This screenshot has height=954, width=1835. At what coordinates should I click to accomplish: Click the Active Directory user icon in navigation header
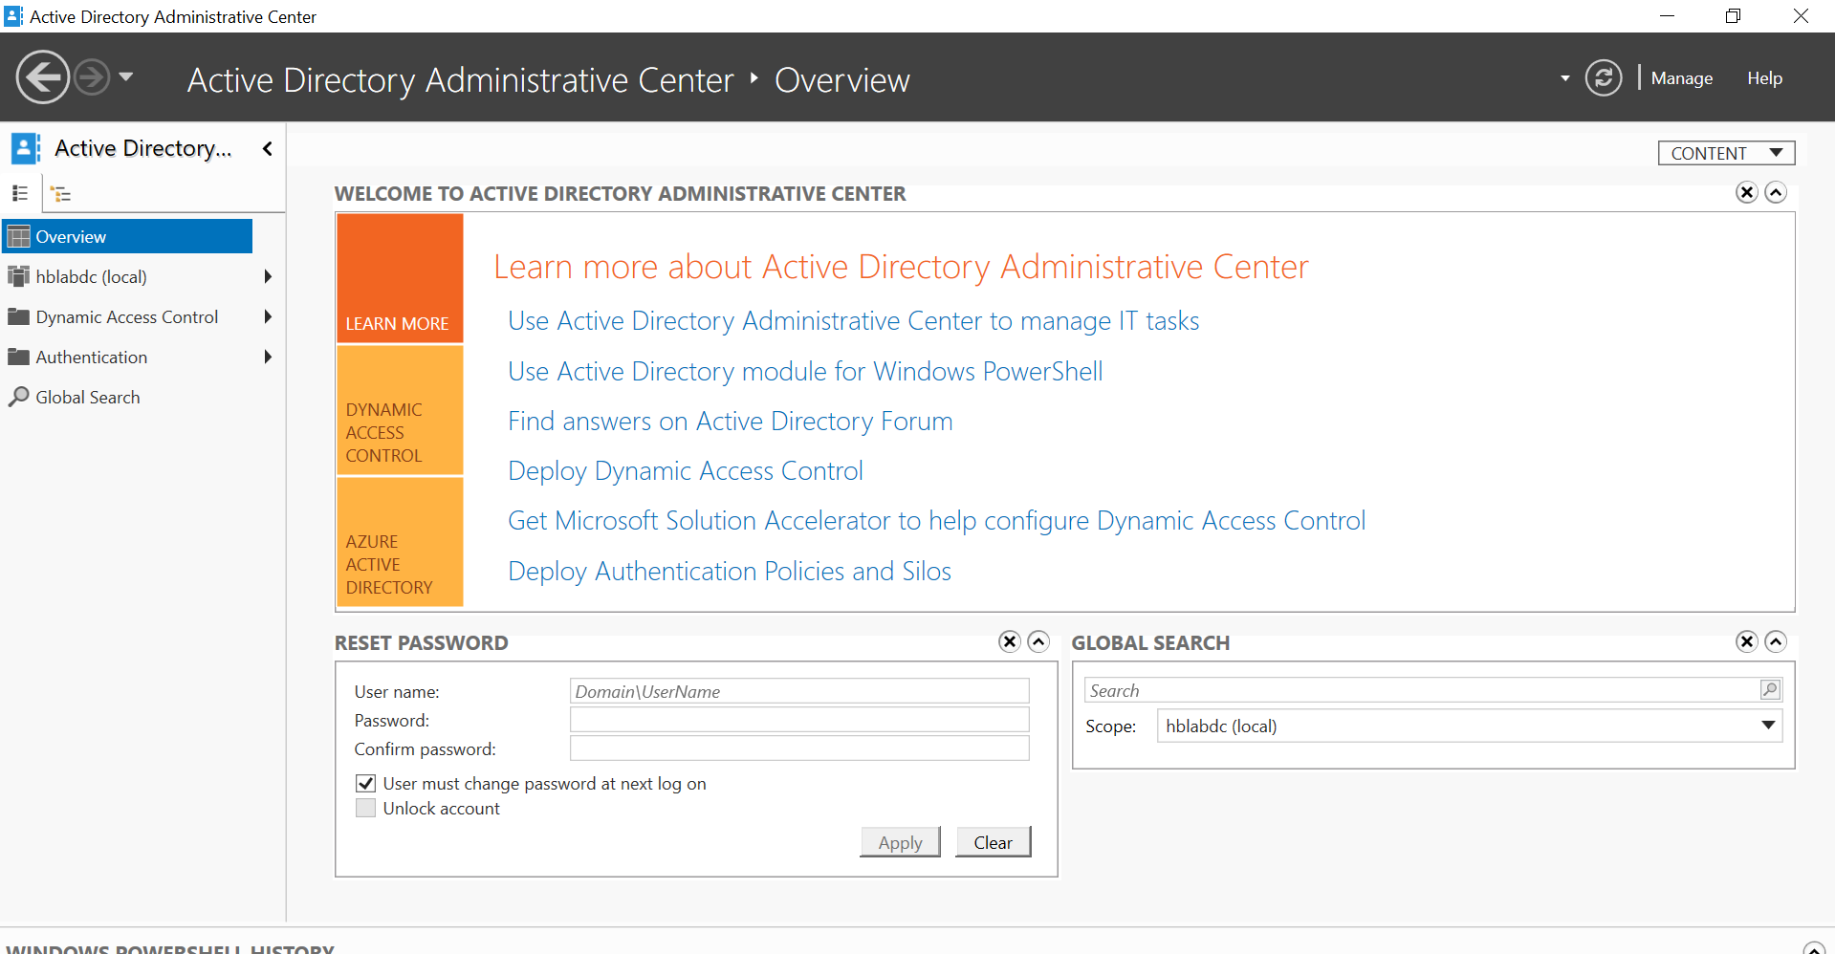25,148
